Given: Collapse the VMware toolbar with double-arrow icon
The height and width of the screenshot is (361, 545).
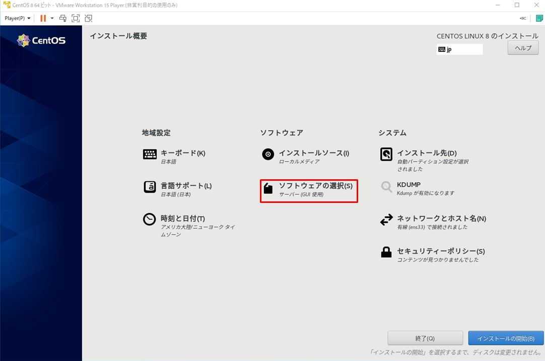Looking at the screenshot, I should [523, 19].
